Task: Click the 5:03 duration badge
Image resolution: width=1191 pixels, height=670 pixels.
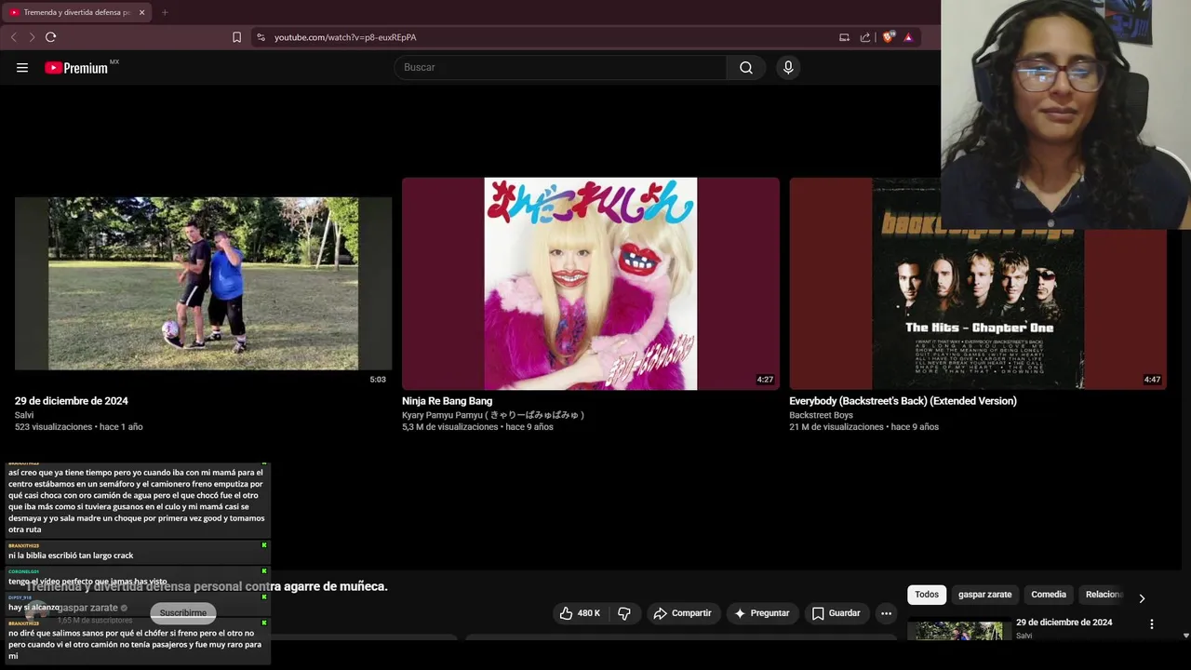Action: tap(378, 380)
